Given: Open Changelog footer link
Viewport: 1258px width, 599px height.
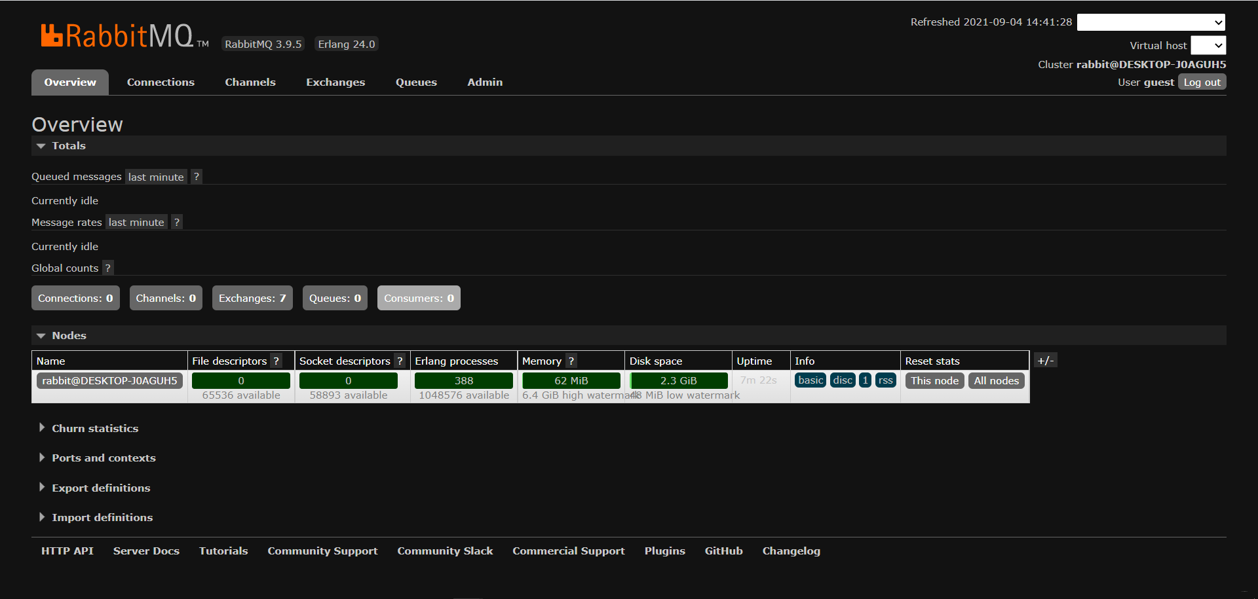Looking at the screenshot, I should (x=791, y=551).
